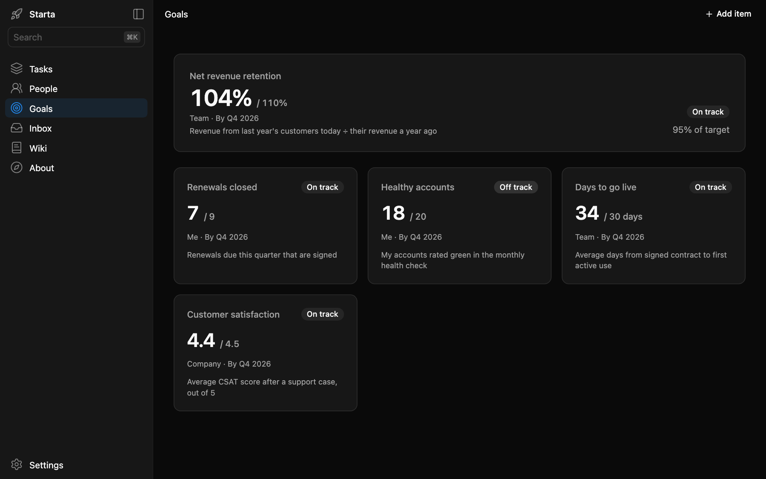
Task: Click the "/ 30 days" target text
Action: click(x=623, y=216)
